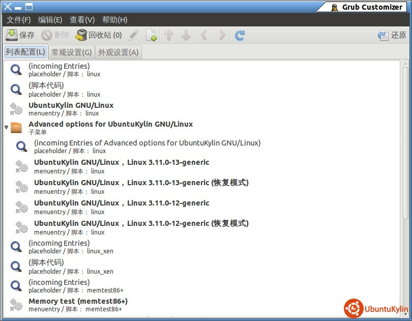Image resolution: width=412 pixels, height=321 pixels.
Task: Click the left arrow toolbar icon
Action: click(x=204, y=35)
